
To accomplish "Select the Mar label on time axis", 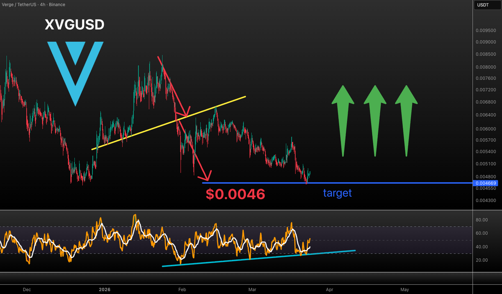I will pos(252,289).
